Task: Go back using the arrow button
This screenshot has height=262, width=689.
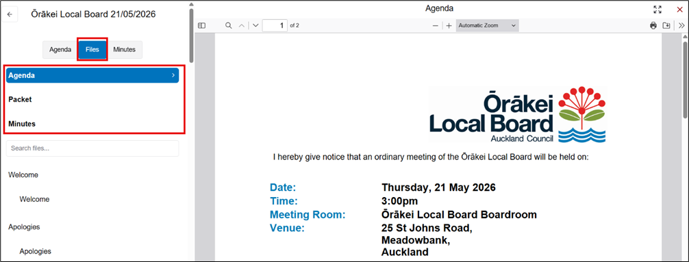Action: (10, 14)
